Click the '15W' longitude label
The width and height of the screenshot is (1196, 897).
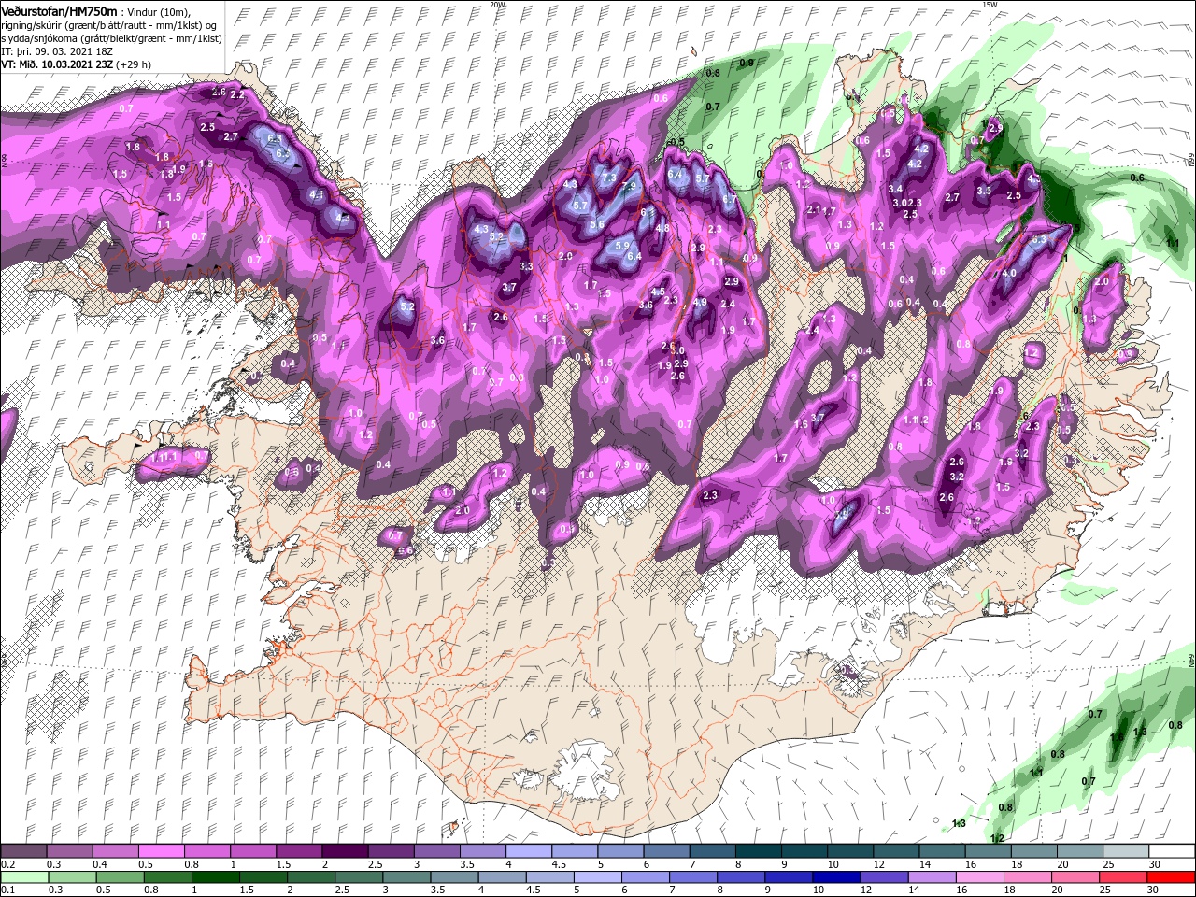click(990, 5)
